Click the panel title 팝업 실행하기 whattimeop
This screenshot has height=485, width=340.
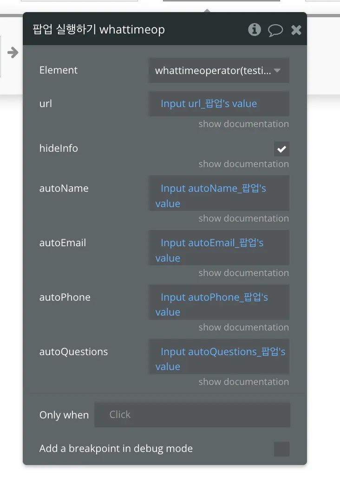[98, 30]
